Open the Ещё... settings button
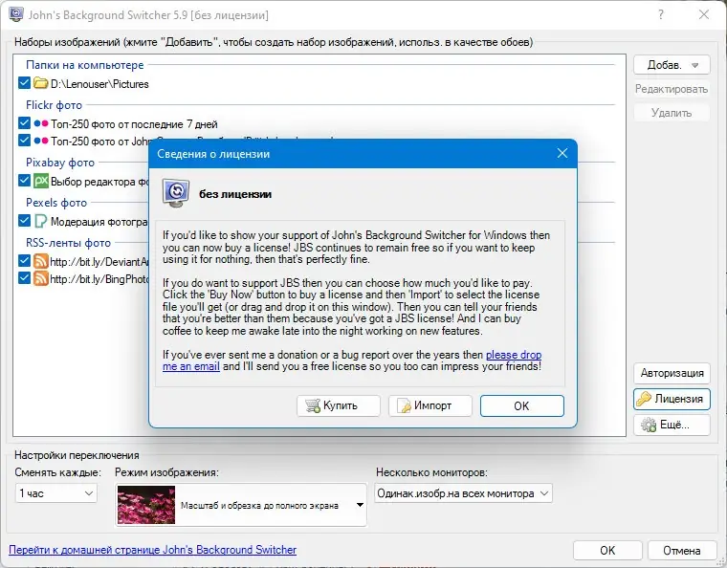The image size is (727, 568). pos(672,425)
